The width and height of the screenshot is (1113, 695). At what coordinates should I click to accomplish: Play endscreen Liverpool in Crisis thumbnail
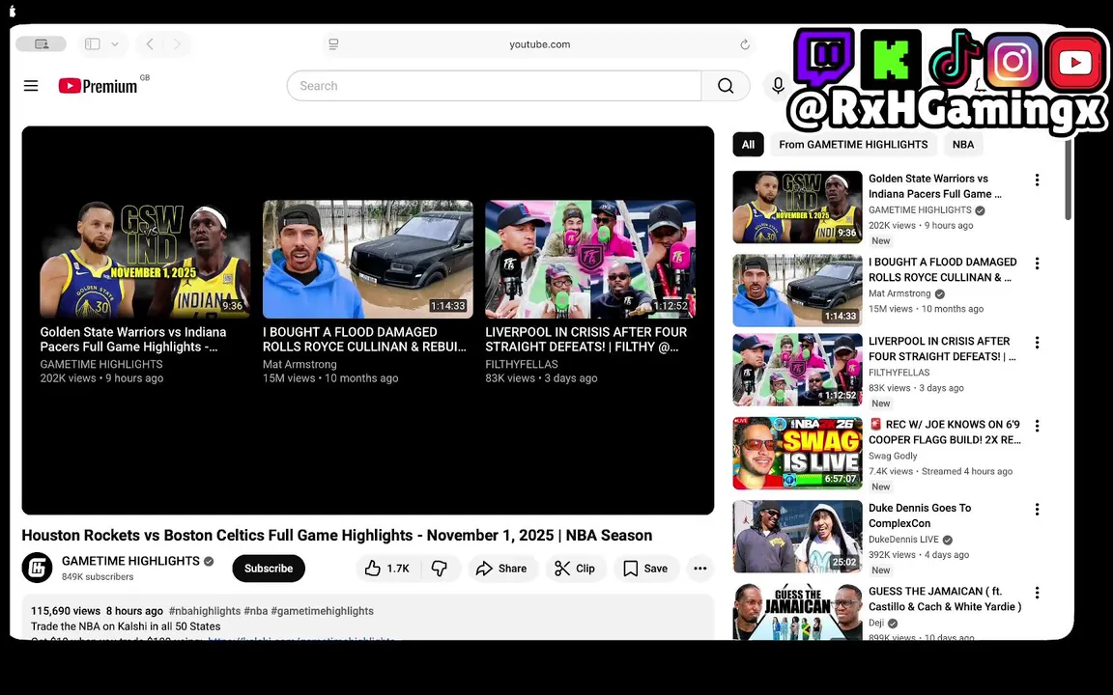tap(590, 259)
